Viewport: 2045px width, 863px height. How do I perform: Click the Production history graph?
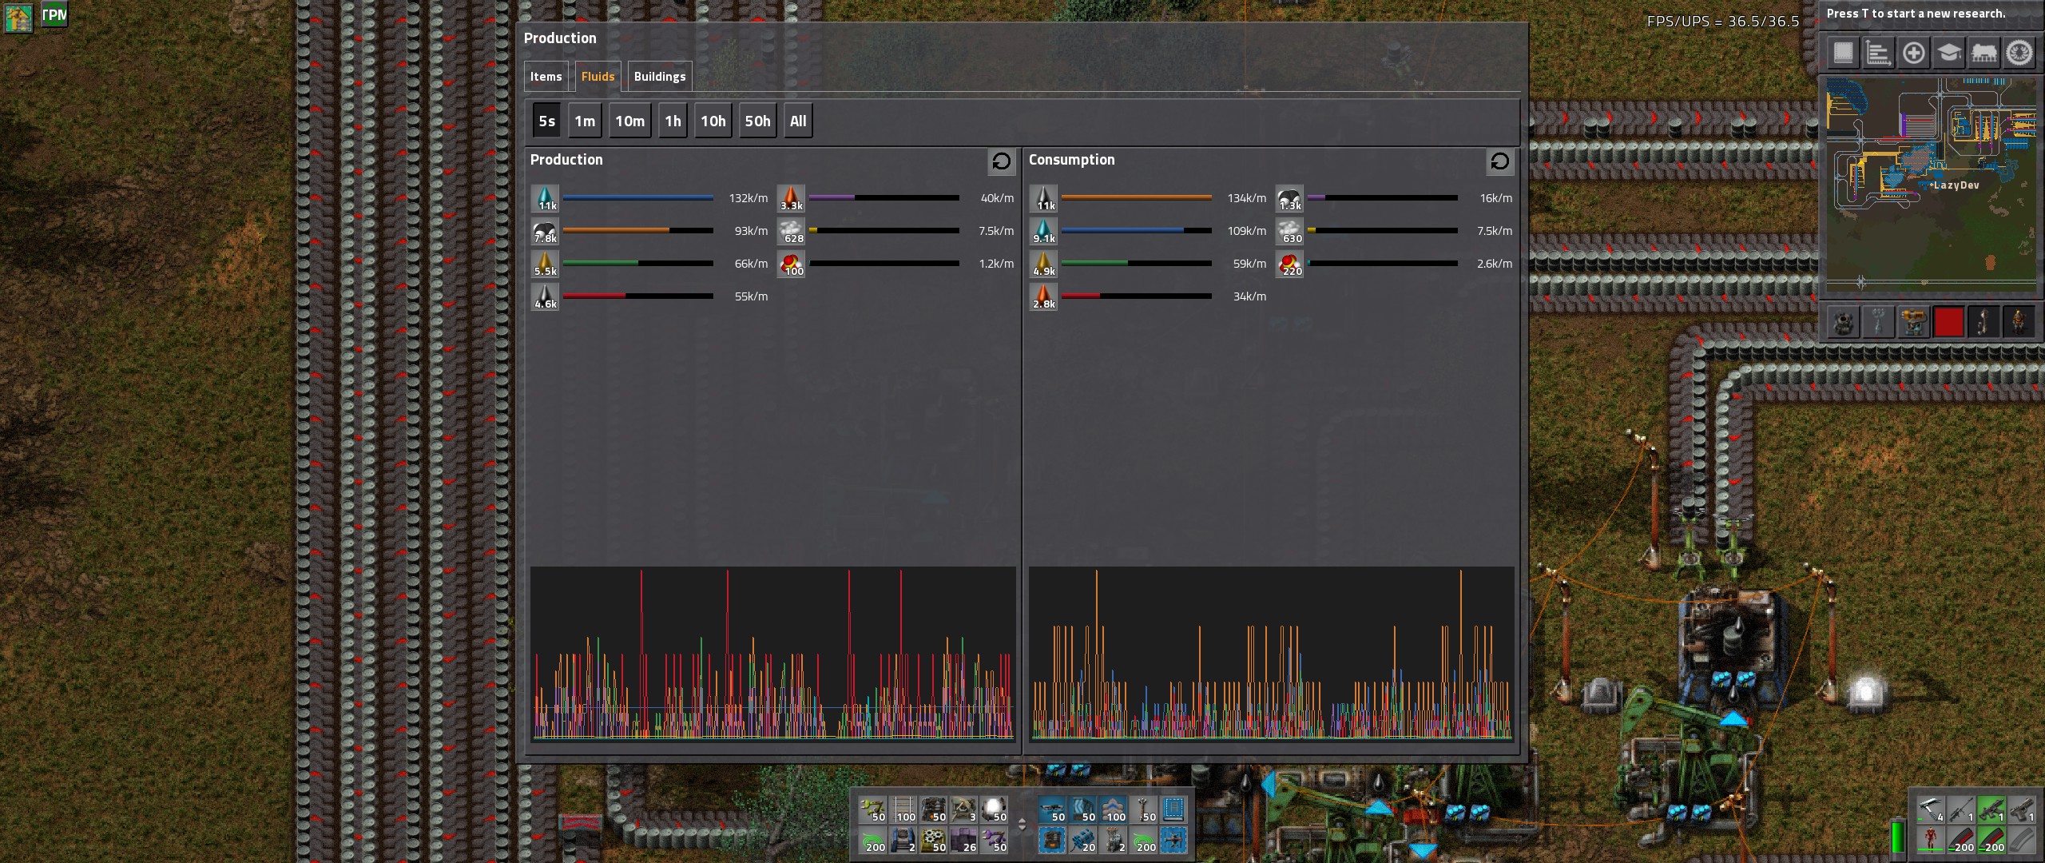coord(772,654)
